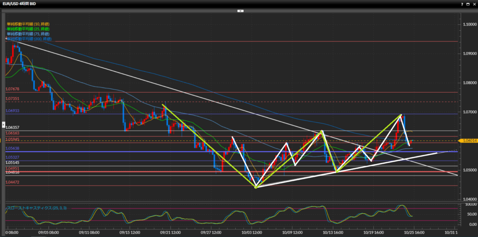Click the 09/15 12:00 time axis label
The width and height of the screenshot is (478, 237).
[129, 232]
